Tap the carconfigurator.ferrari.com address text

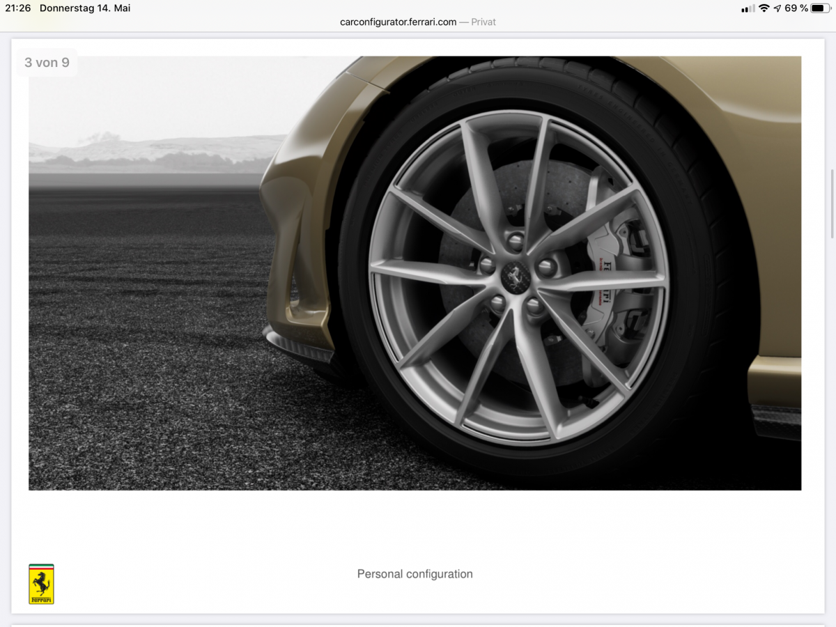(x=398, y=22)
